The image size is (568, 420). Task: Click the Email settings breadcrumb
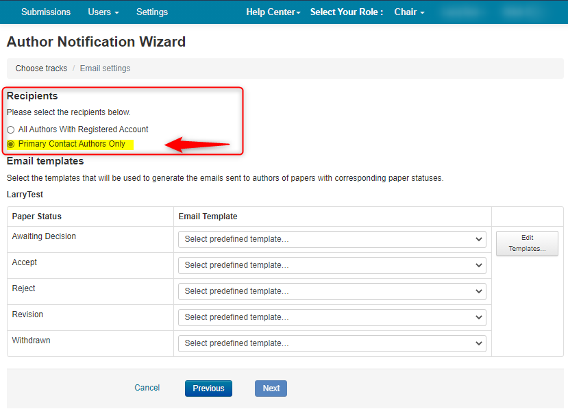point(105,69)
